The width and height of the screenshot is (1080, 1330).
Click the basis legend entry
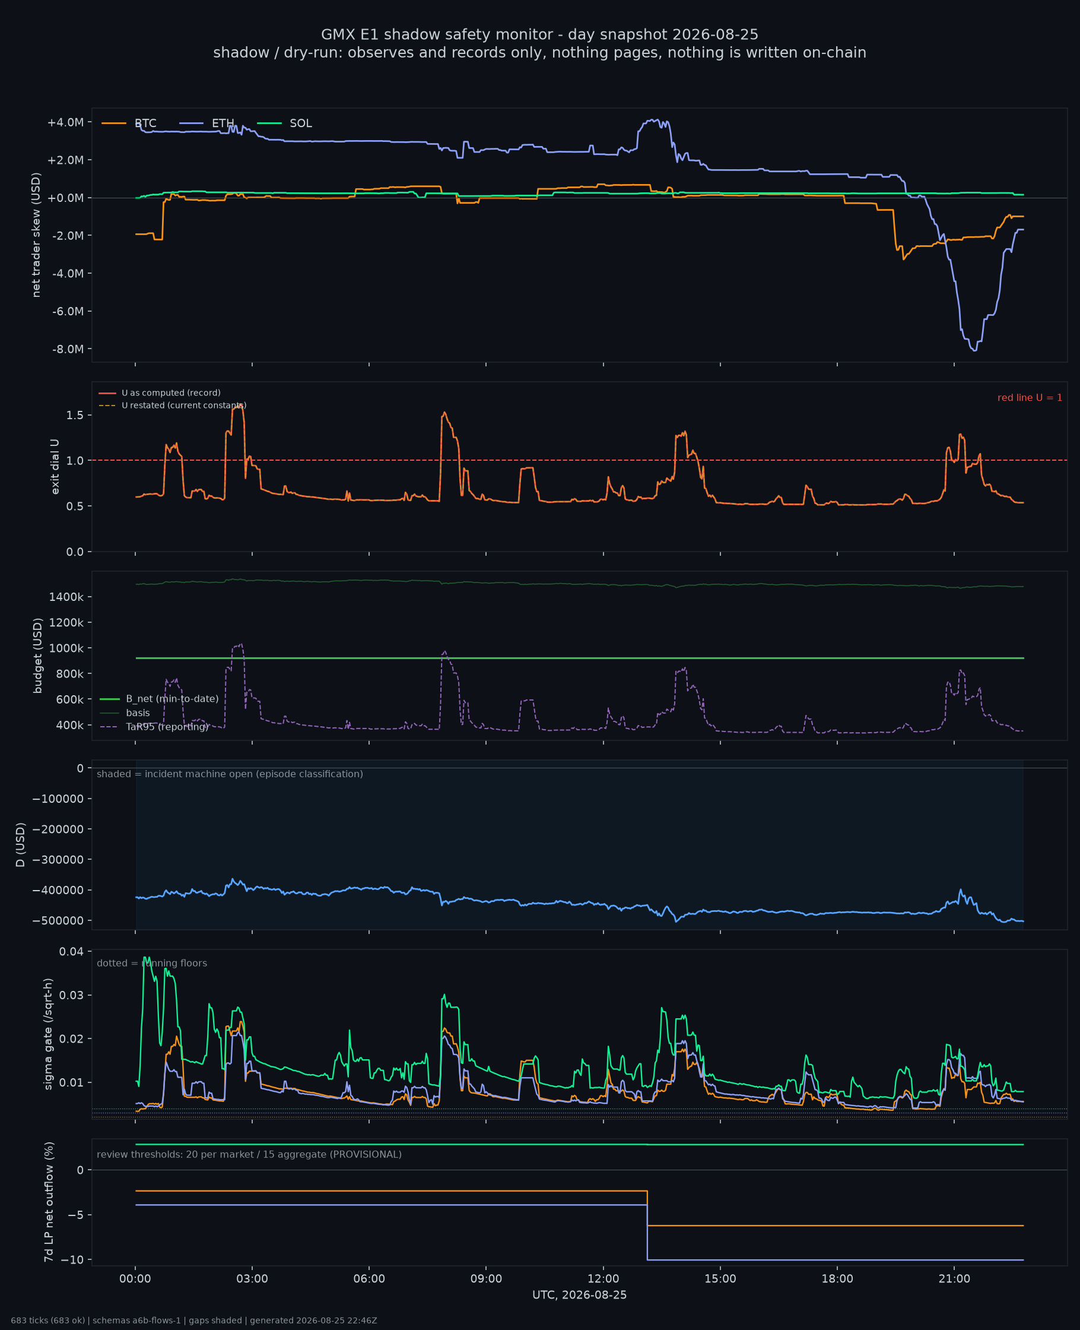125,712
